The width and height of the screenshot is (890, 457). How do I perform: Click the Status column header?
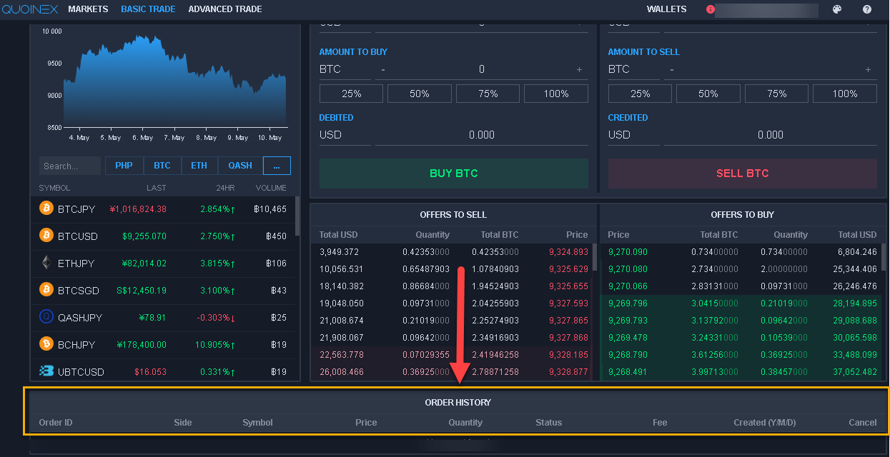[x=549, y=423]
